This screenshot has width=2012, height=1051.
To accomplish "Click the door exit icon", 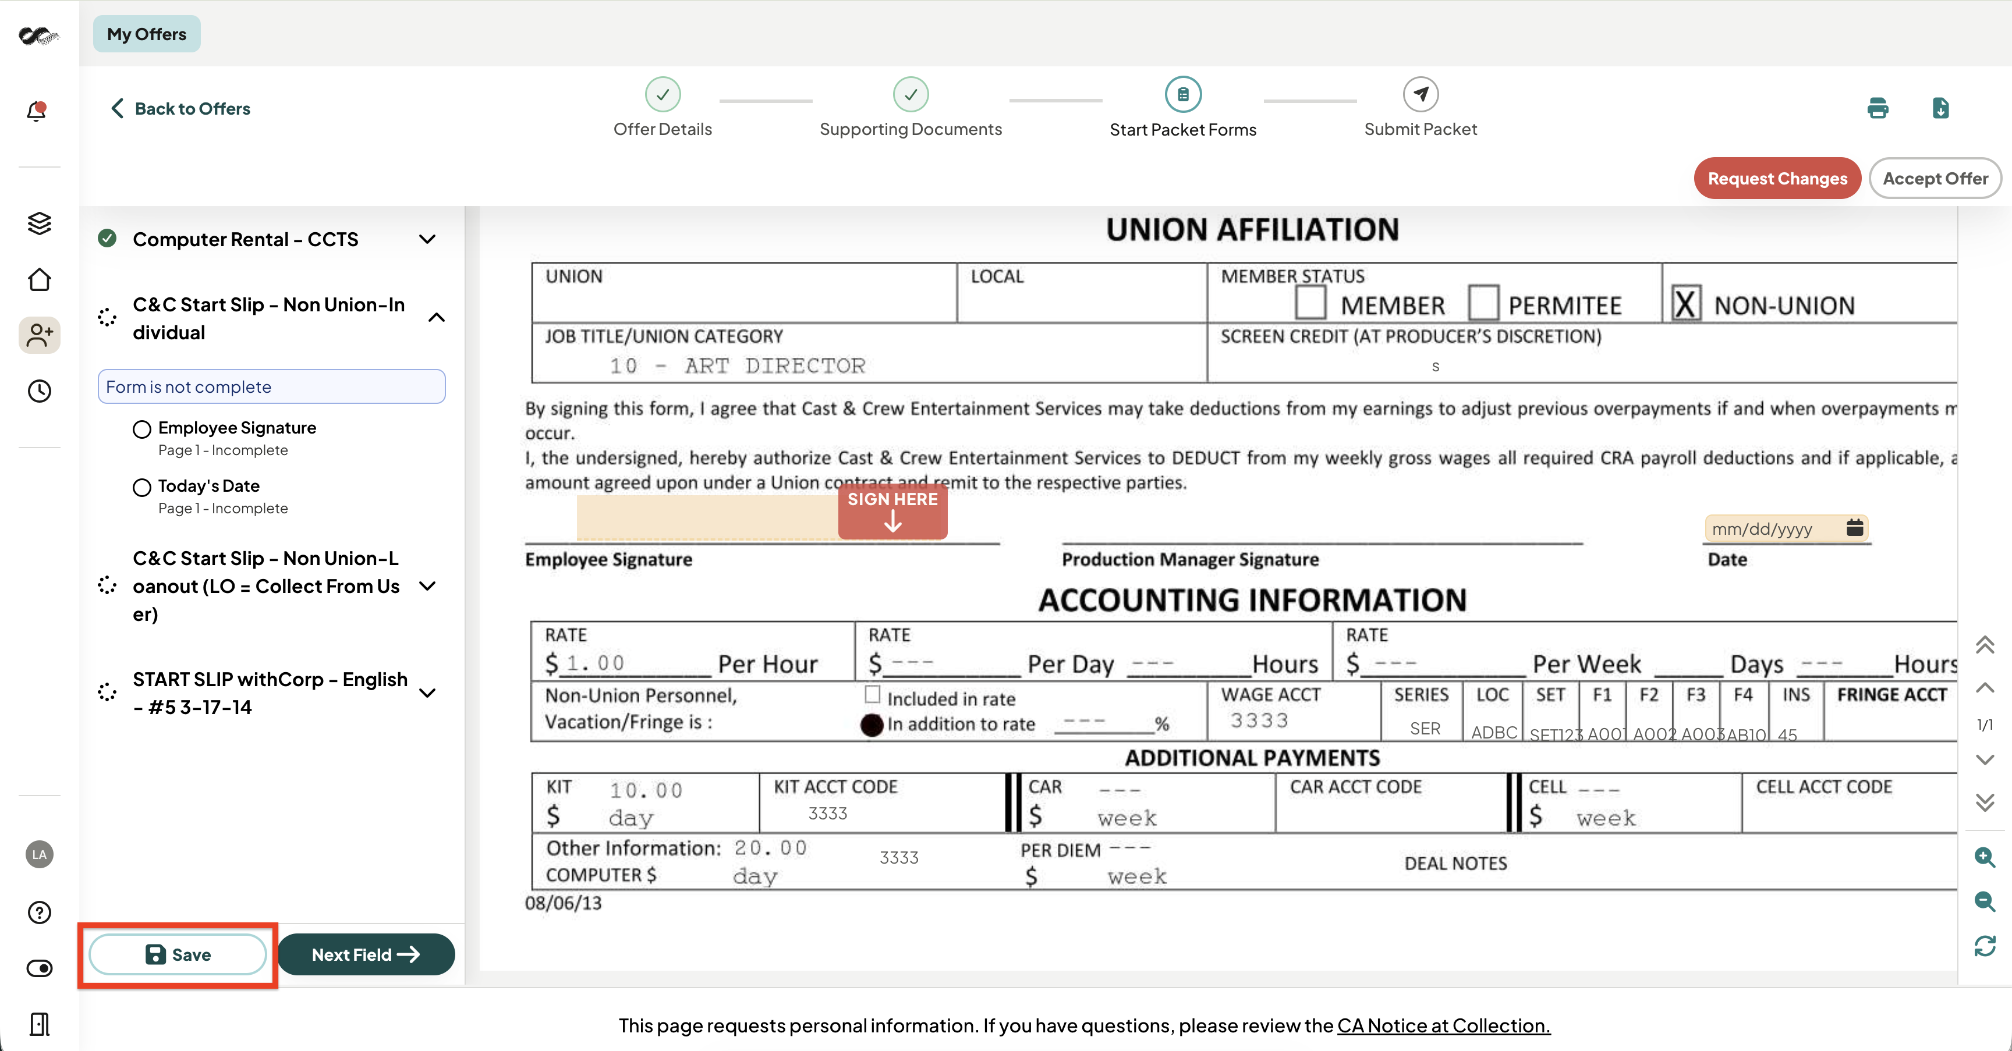I will tap(39, 1024).
